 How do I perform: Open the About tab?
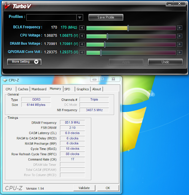pos(97,89)
